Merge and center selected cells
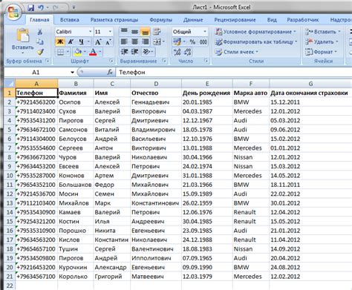This screenshot has height=290, width=352. click(157, 42)
